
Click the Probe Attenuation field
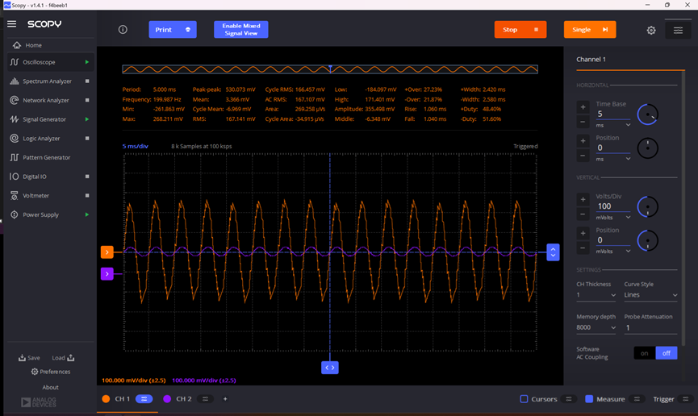point(650,328)
